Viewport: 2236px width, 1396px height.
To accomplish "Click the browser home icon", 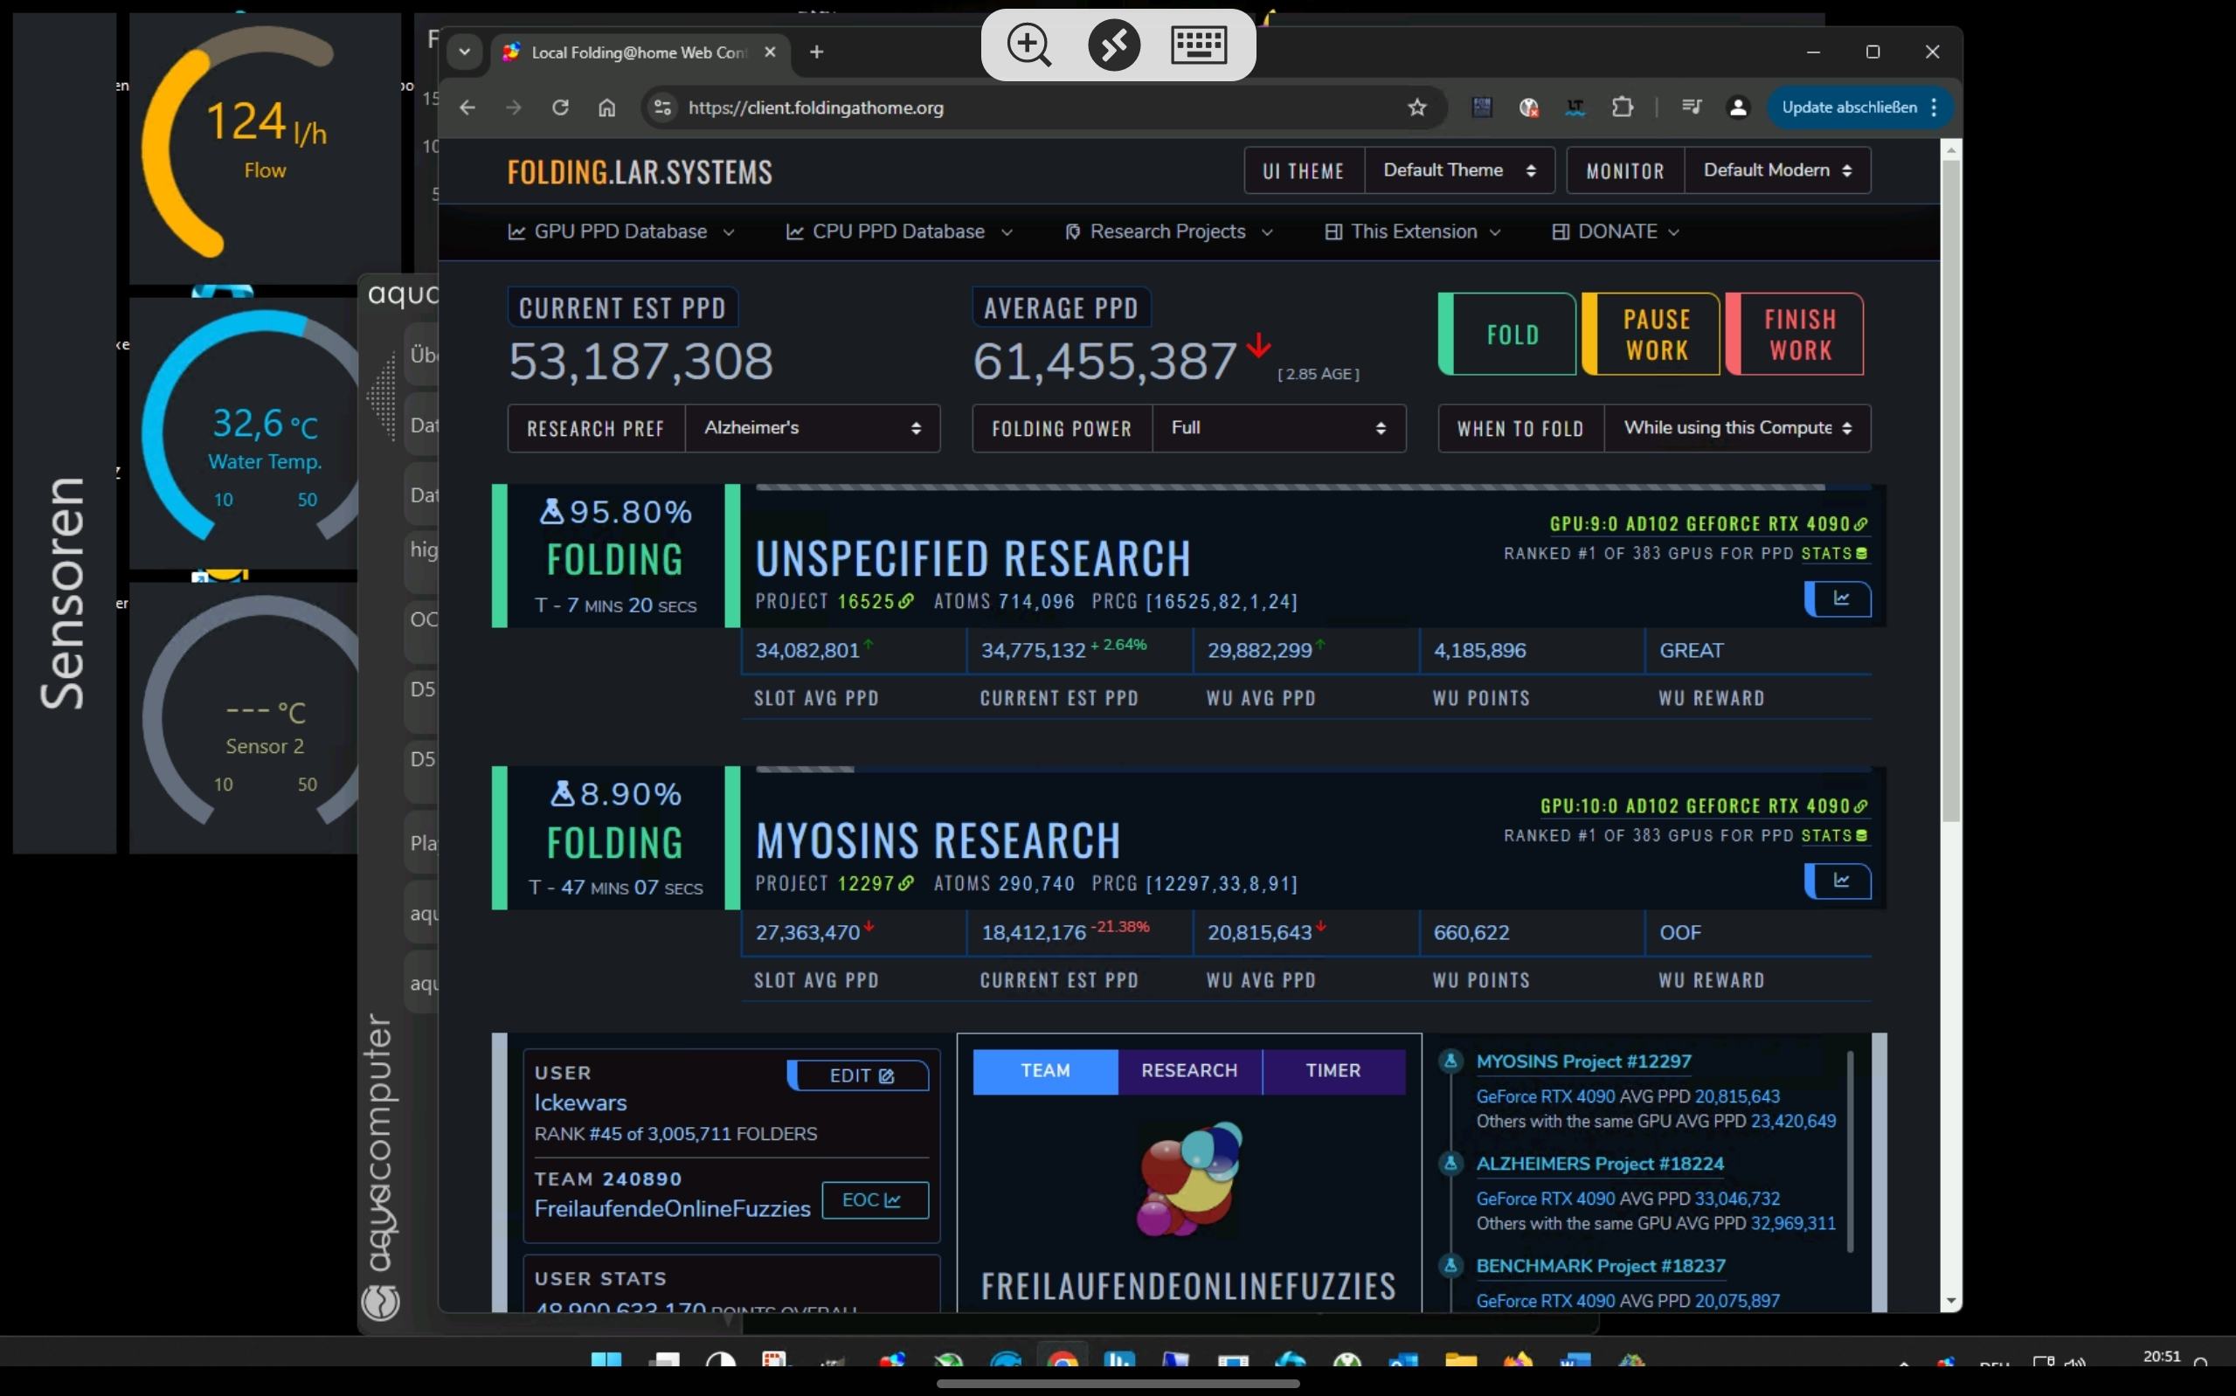I will click(606, 108).
